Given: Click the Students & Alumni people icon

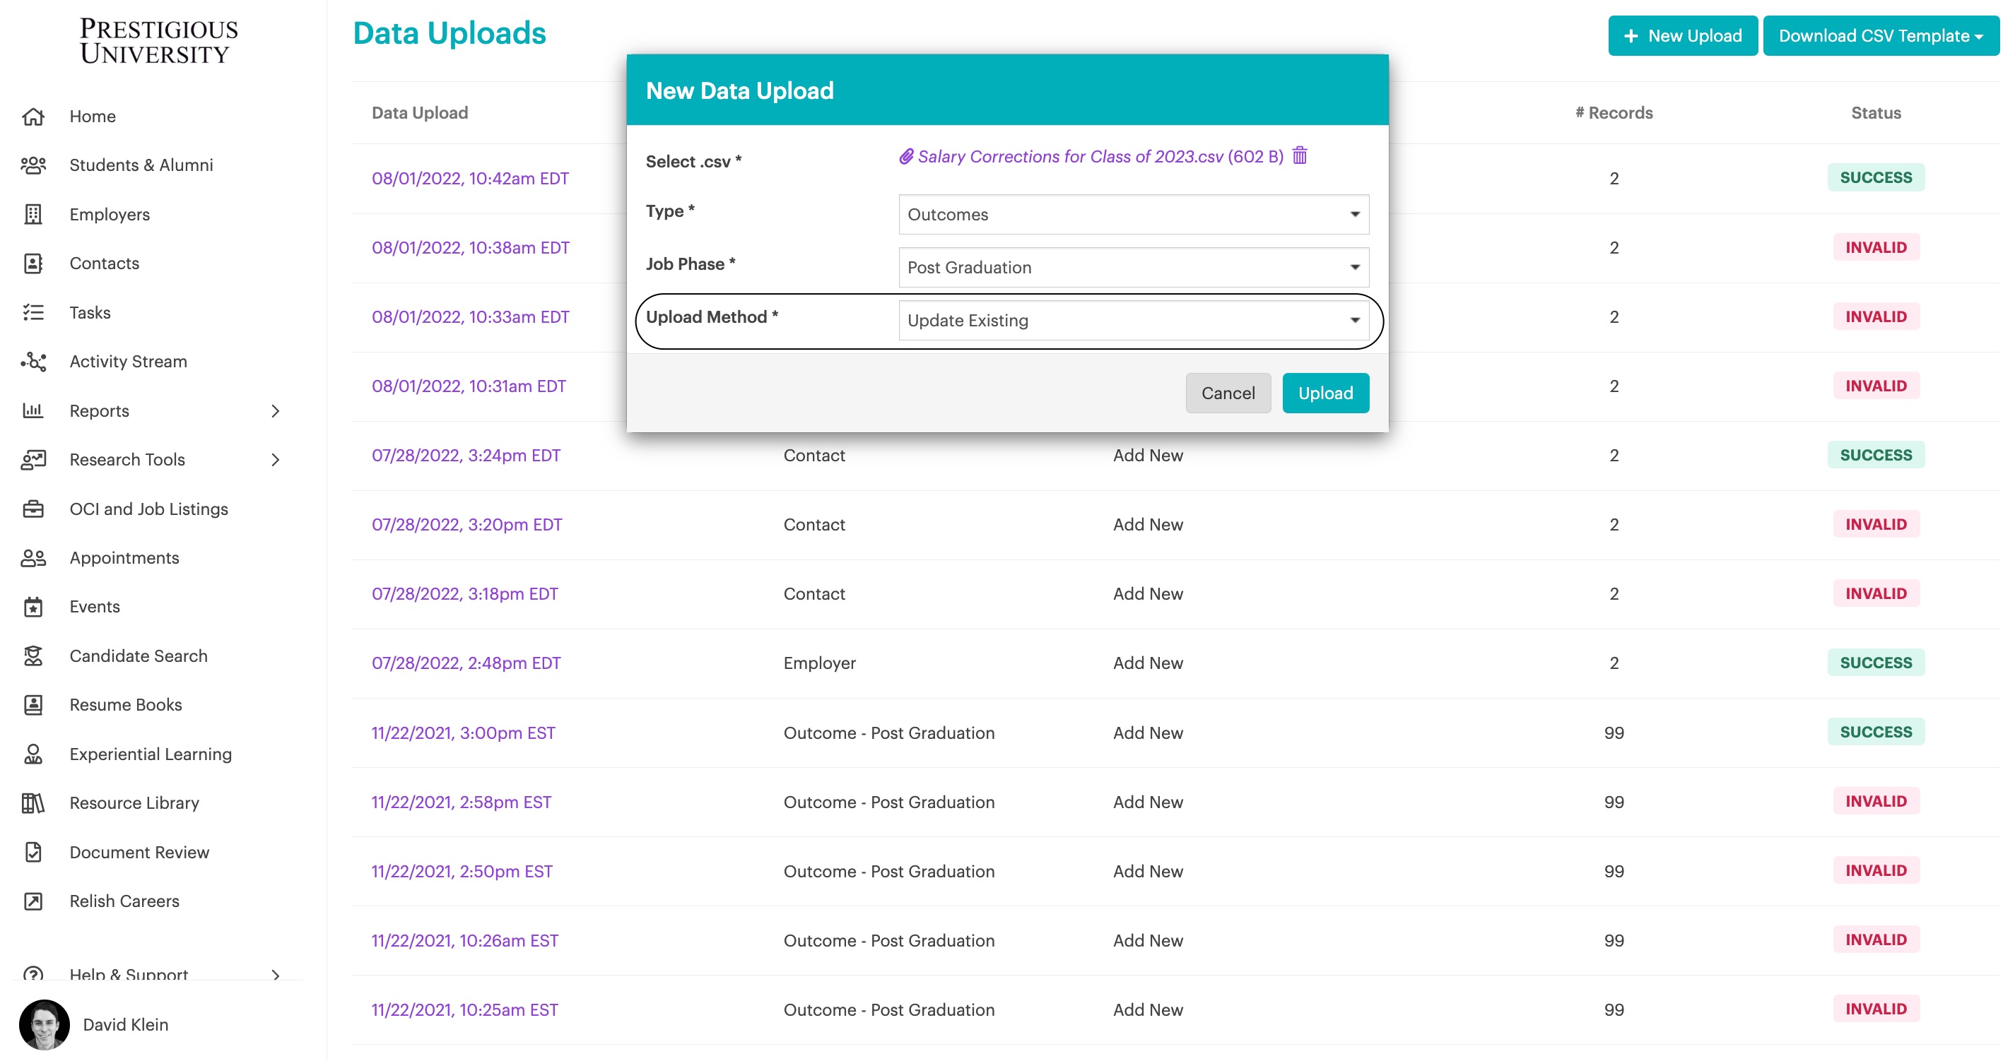Looking at the screenshot, I should coord(33,165).
